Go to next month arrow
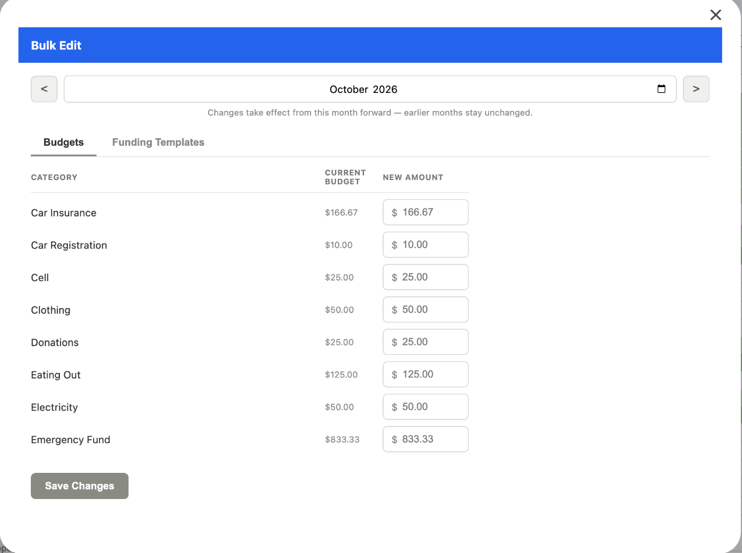 (696, 89)
